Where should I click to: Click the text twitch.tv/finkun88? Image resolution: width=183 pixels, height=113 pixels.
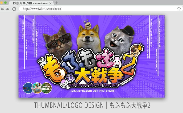(x=148, y=47)
